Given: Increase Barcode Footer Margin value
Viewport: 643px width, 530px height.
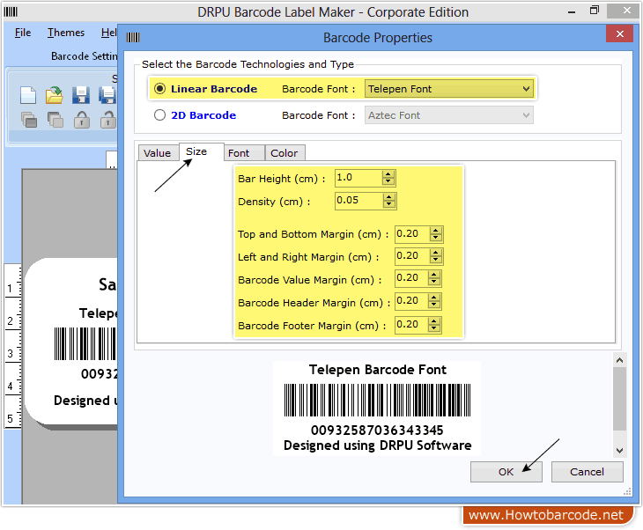Looking at the screenshot, I should click(434, 321).
